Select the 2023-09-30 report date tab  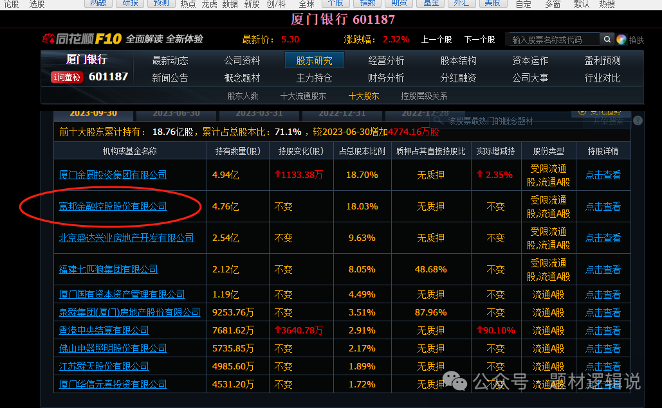tap(93, 114)
